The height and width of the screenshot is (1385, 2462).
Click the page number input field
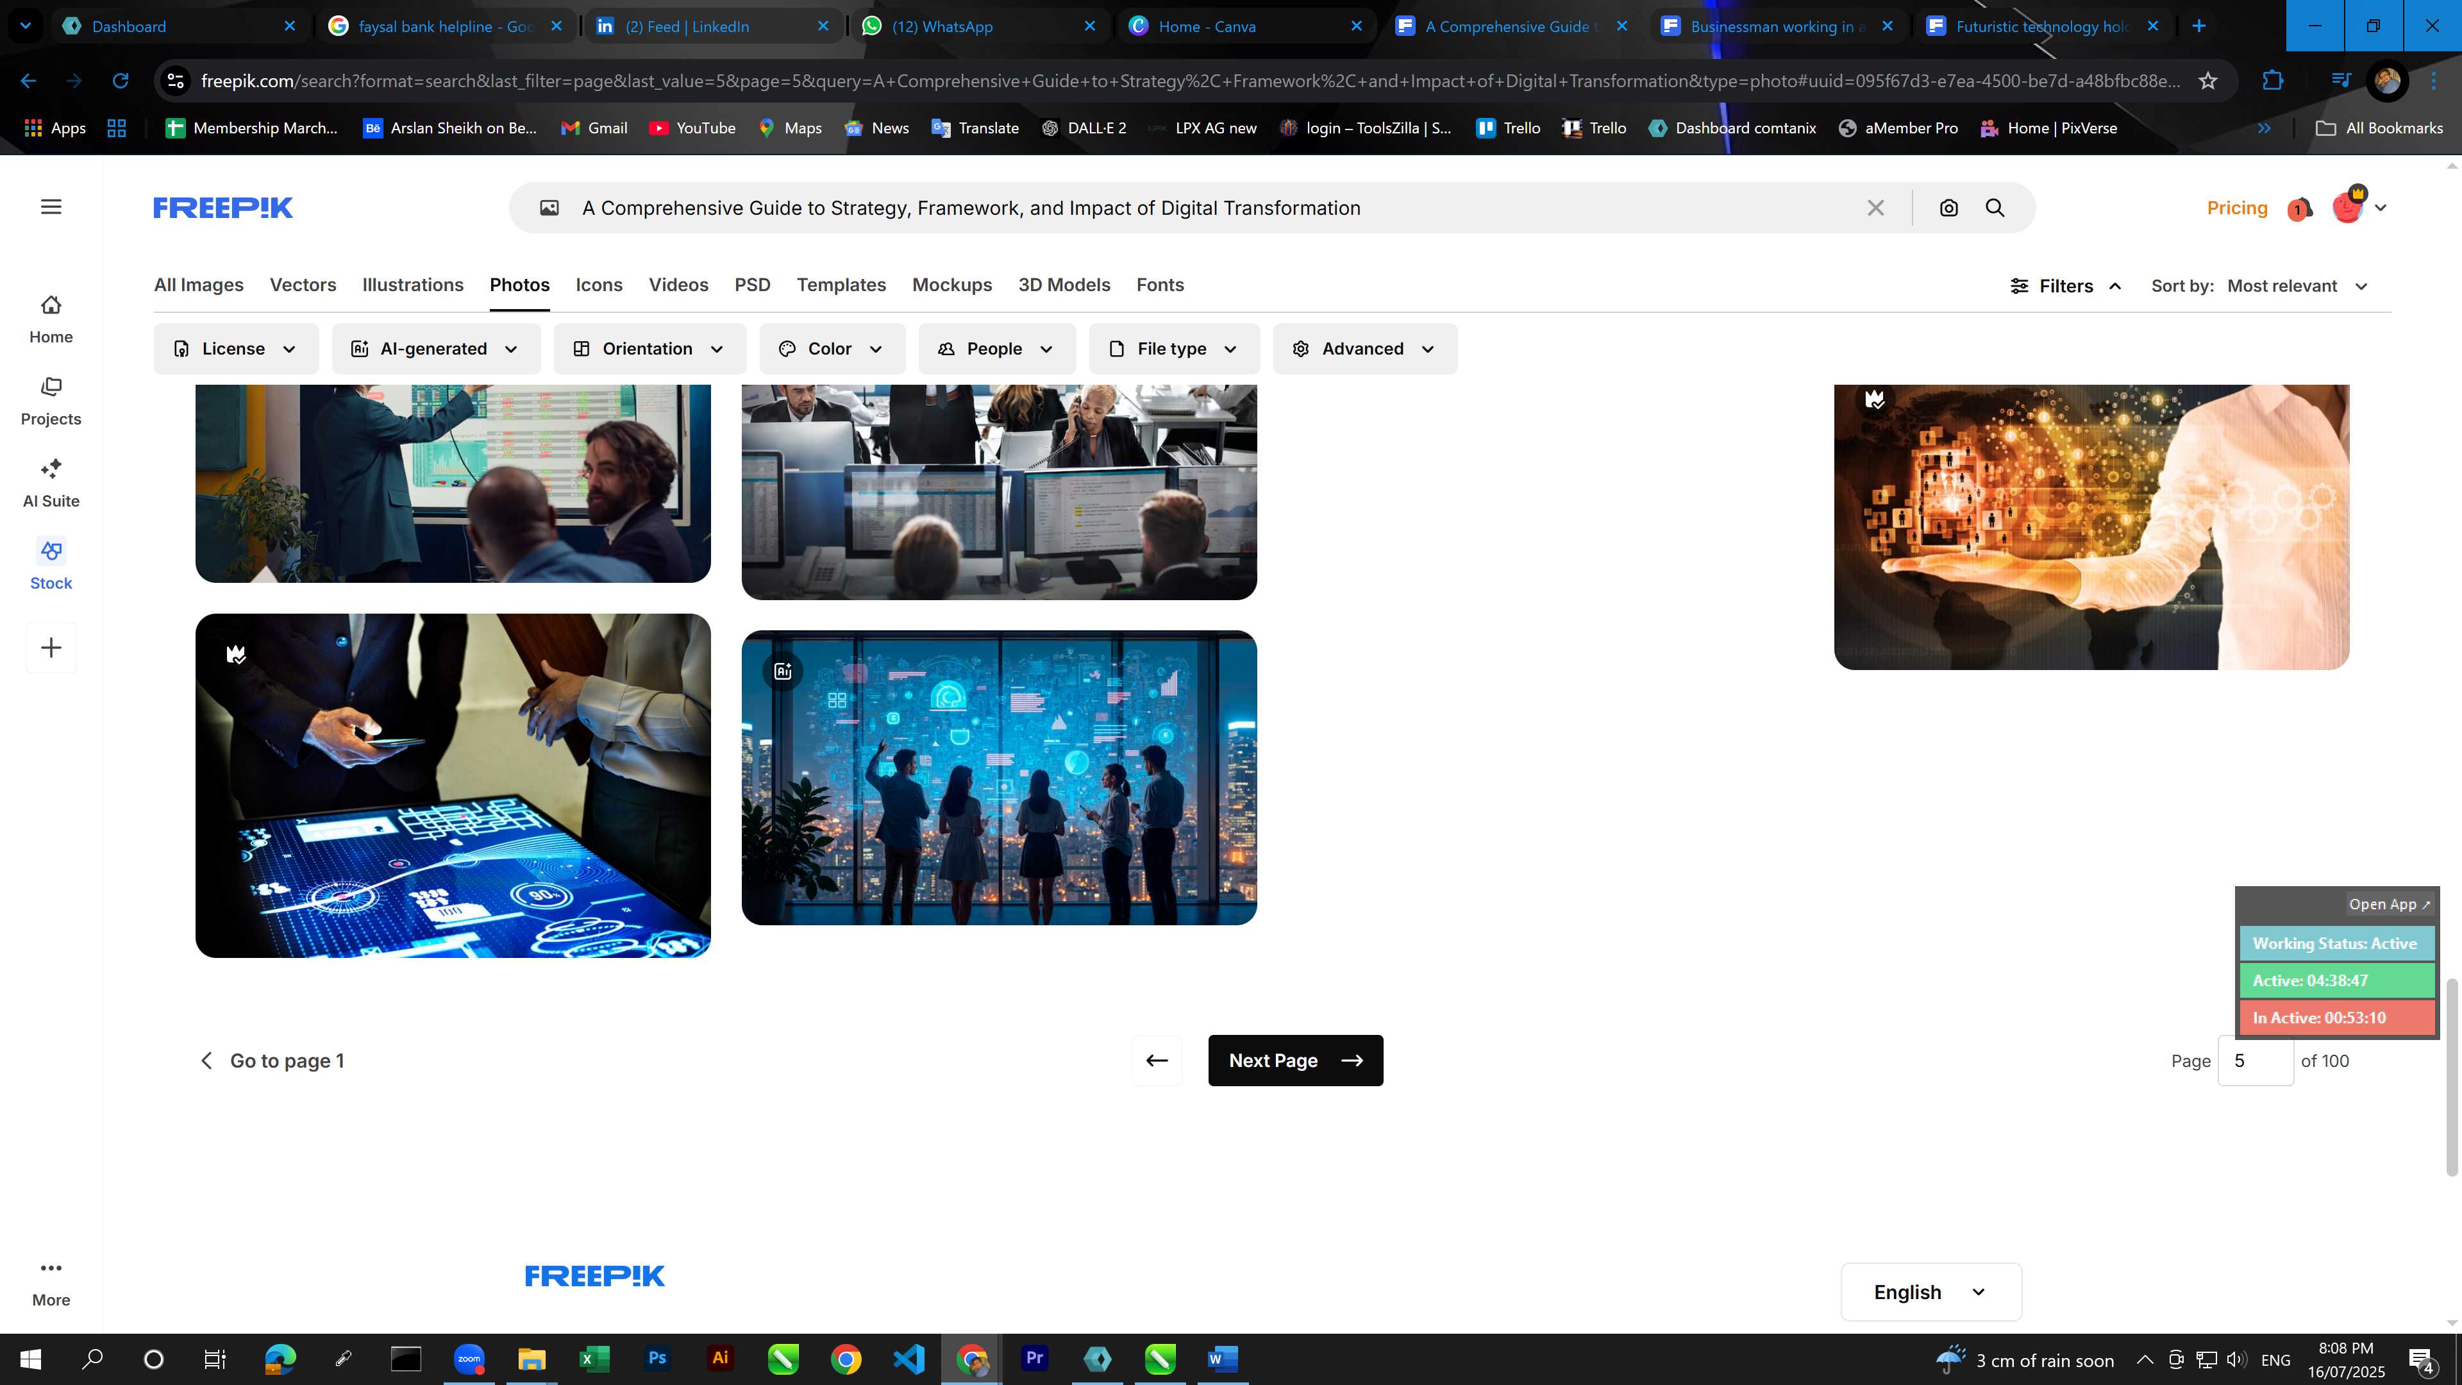[x=2256, y=1061]
